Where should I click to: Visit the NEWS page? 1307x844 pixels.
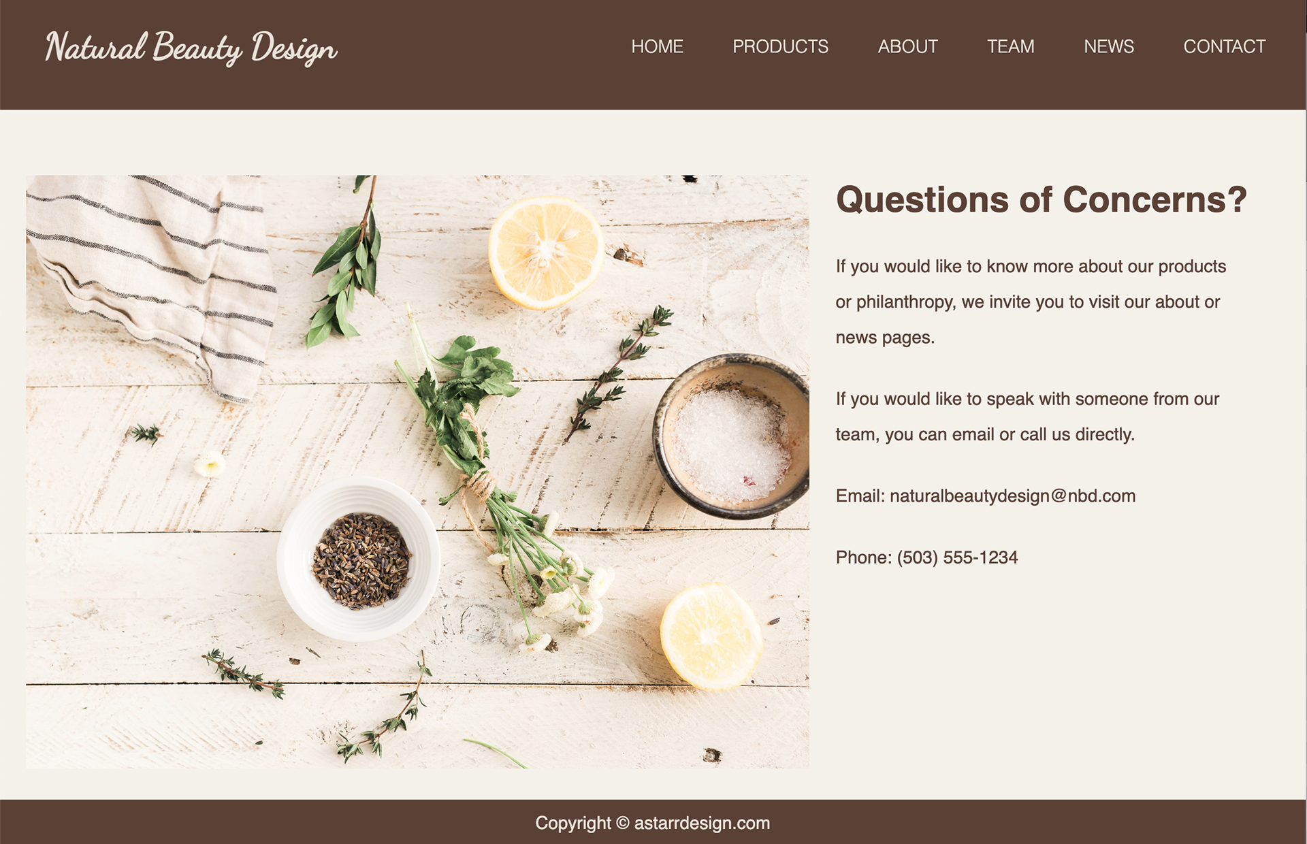[x=1108, y=46]
